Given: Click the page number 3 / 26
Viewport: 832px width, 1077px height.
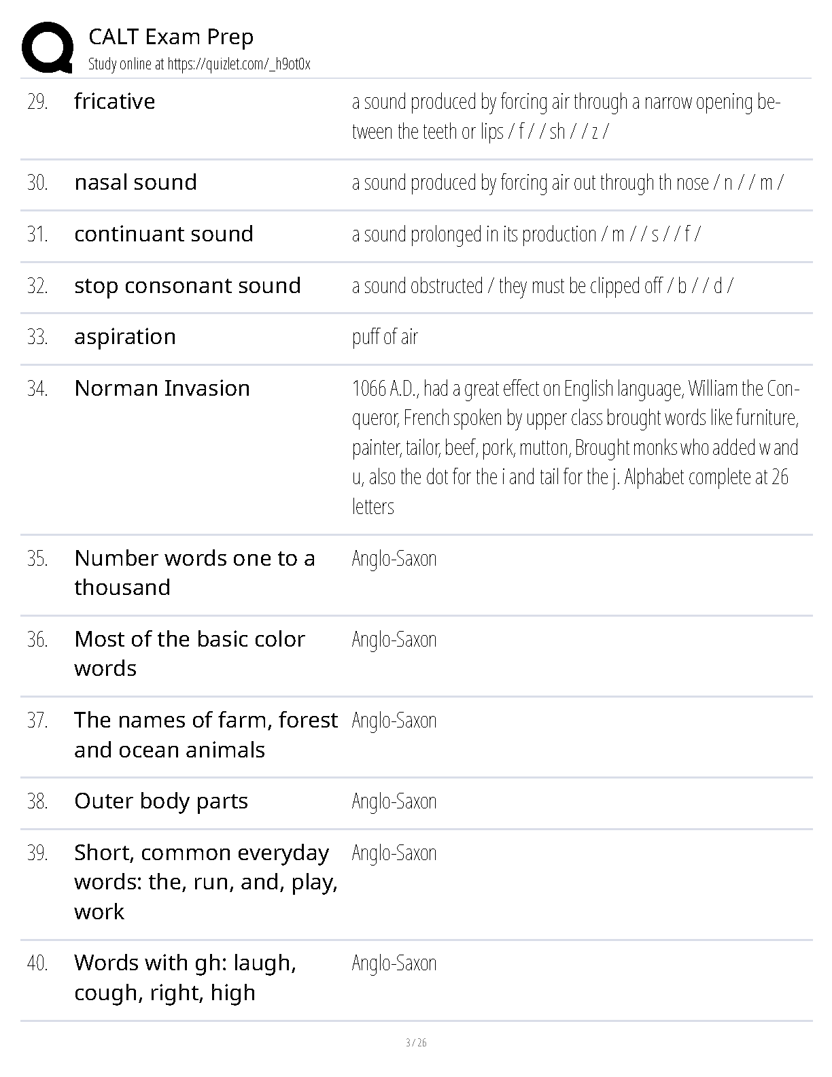Looking at the screenshot, I should pos(416,1042).
